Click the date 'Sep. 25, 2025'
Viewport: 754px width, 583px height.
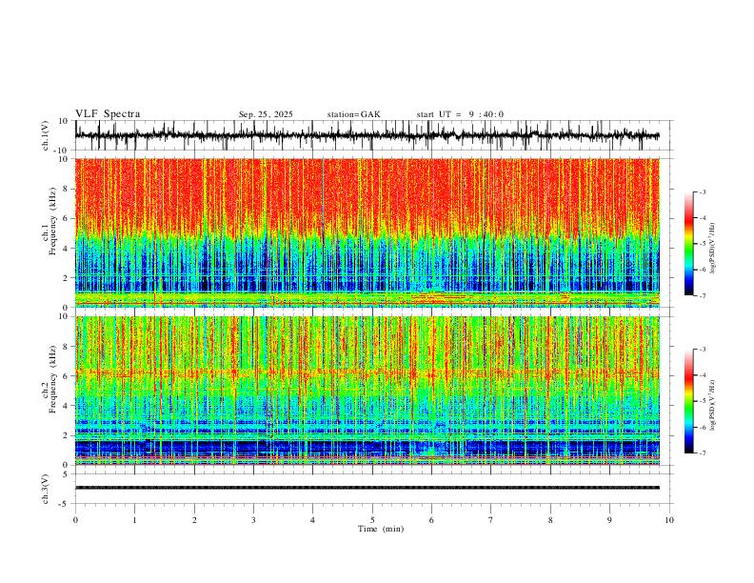coord(266,114)
